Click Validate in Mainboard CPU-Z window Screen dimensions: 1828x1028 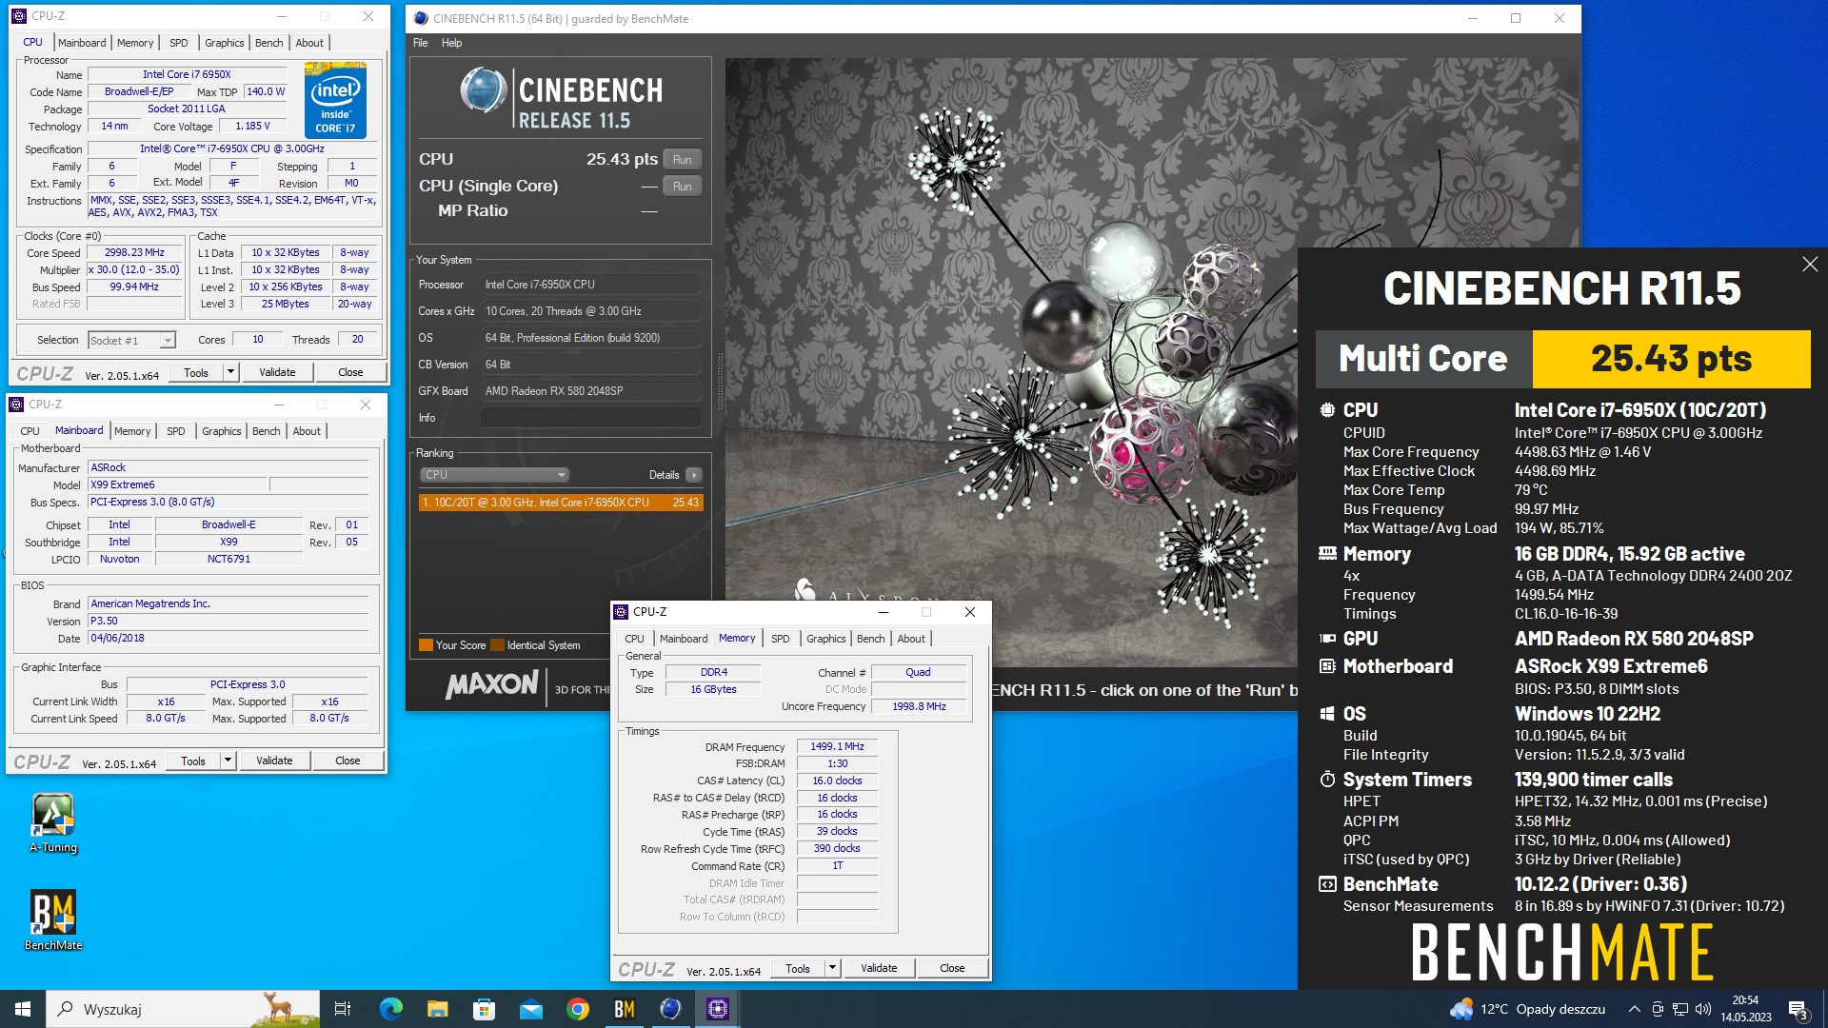274,761
